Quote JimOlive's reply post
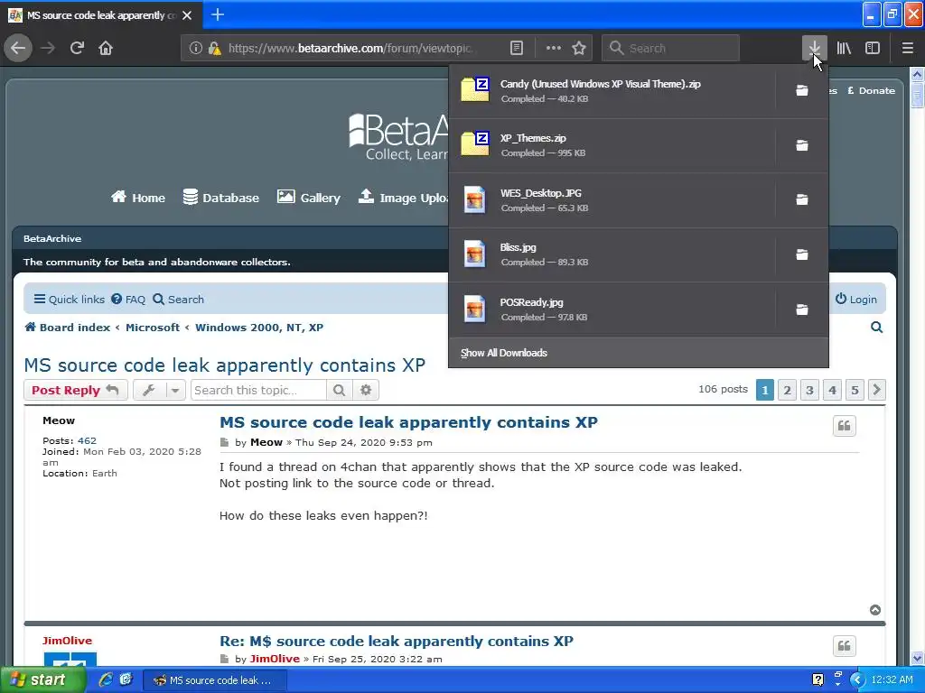This screenshot has width=925, height=693. pyautogui.click(x=845, y=646)
